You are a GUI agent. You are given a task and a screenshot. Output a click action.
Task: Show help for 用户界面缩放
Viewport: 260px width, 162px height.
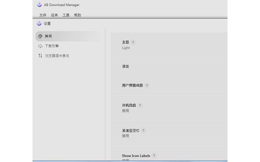tap(147, 85)
